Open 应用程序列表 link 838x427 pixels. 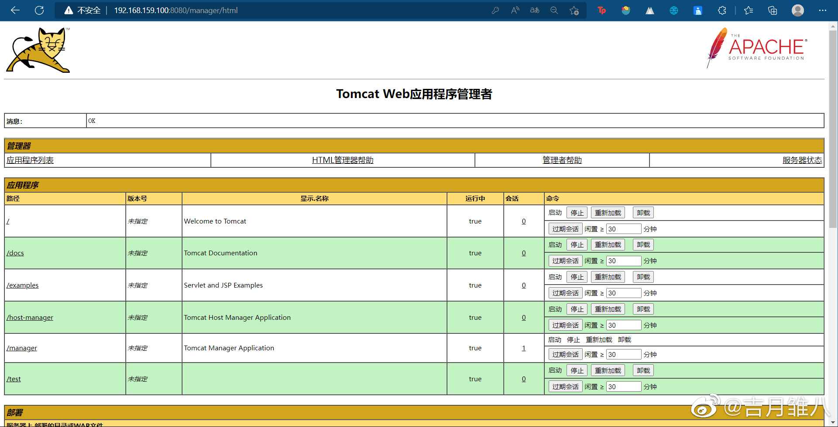point(30,160)
